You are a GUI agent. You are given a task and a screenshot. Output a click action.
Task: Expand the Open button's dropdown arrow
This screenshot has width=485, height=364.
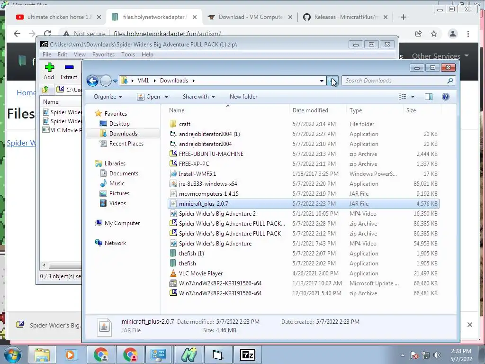click(x=166, y=97)
